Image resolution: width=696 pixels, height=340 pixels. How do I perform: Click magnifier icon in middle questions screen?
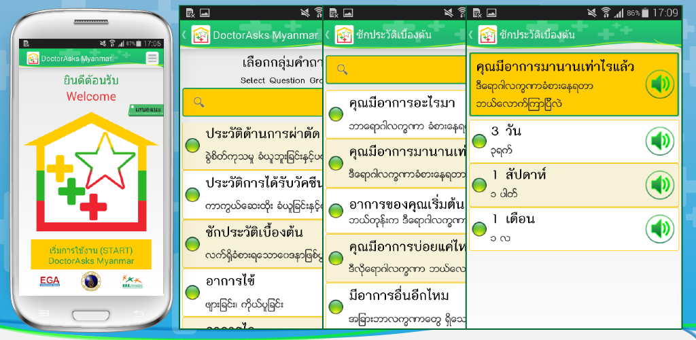click(x=343, y=69)
